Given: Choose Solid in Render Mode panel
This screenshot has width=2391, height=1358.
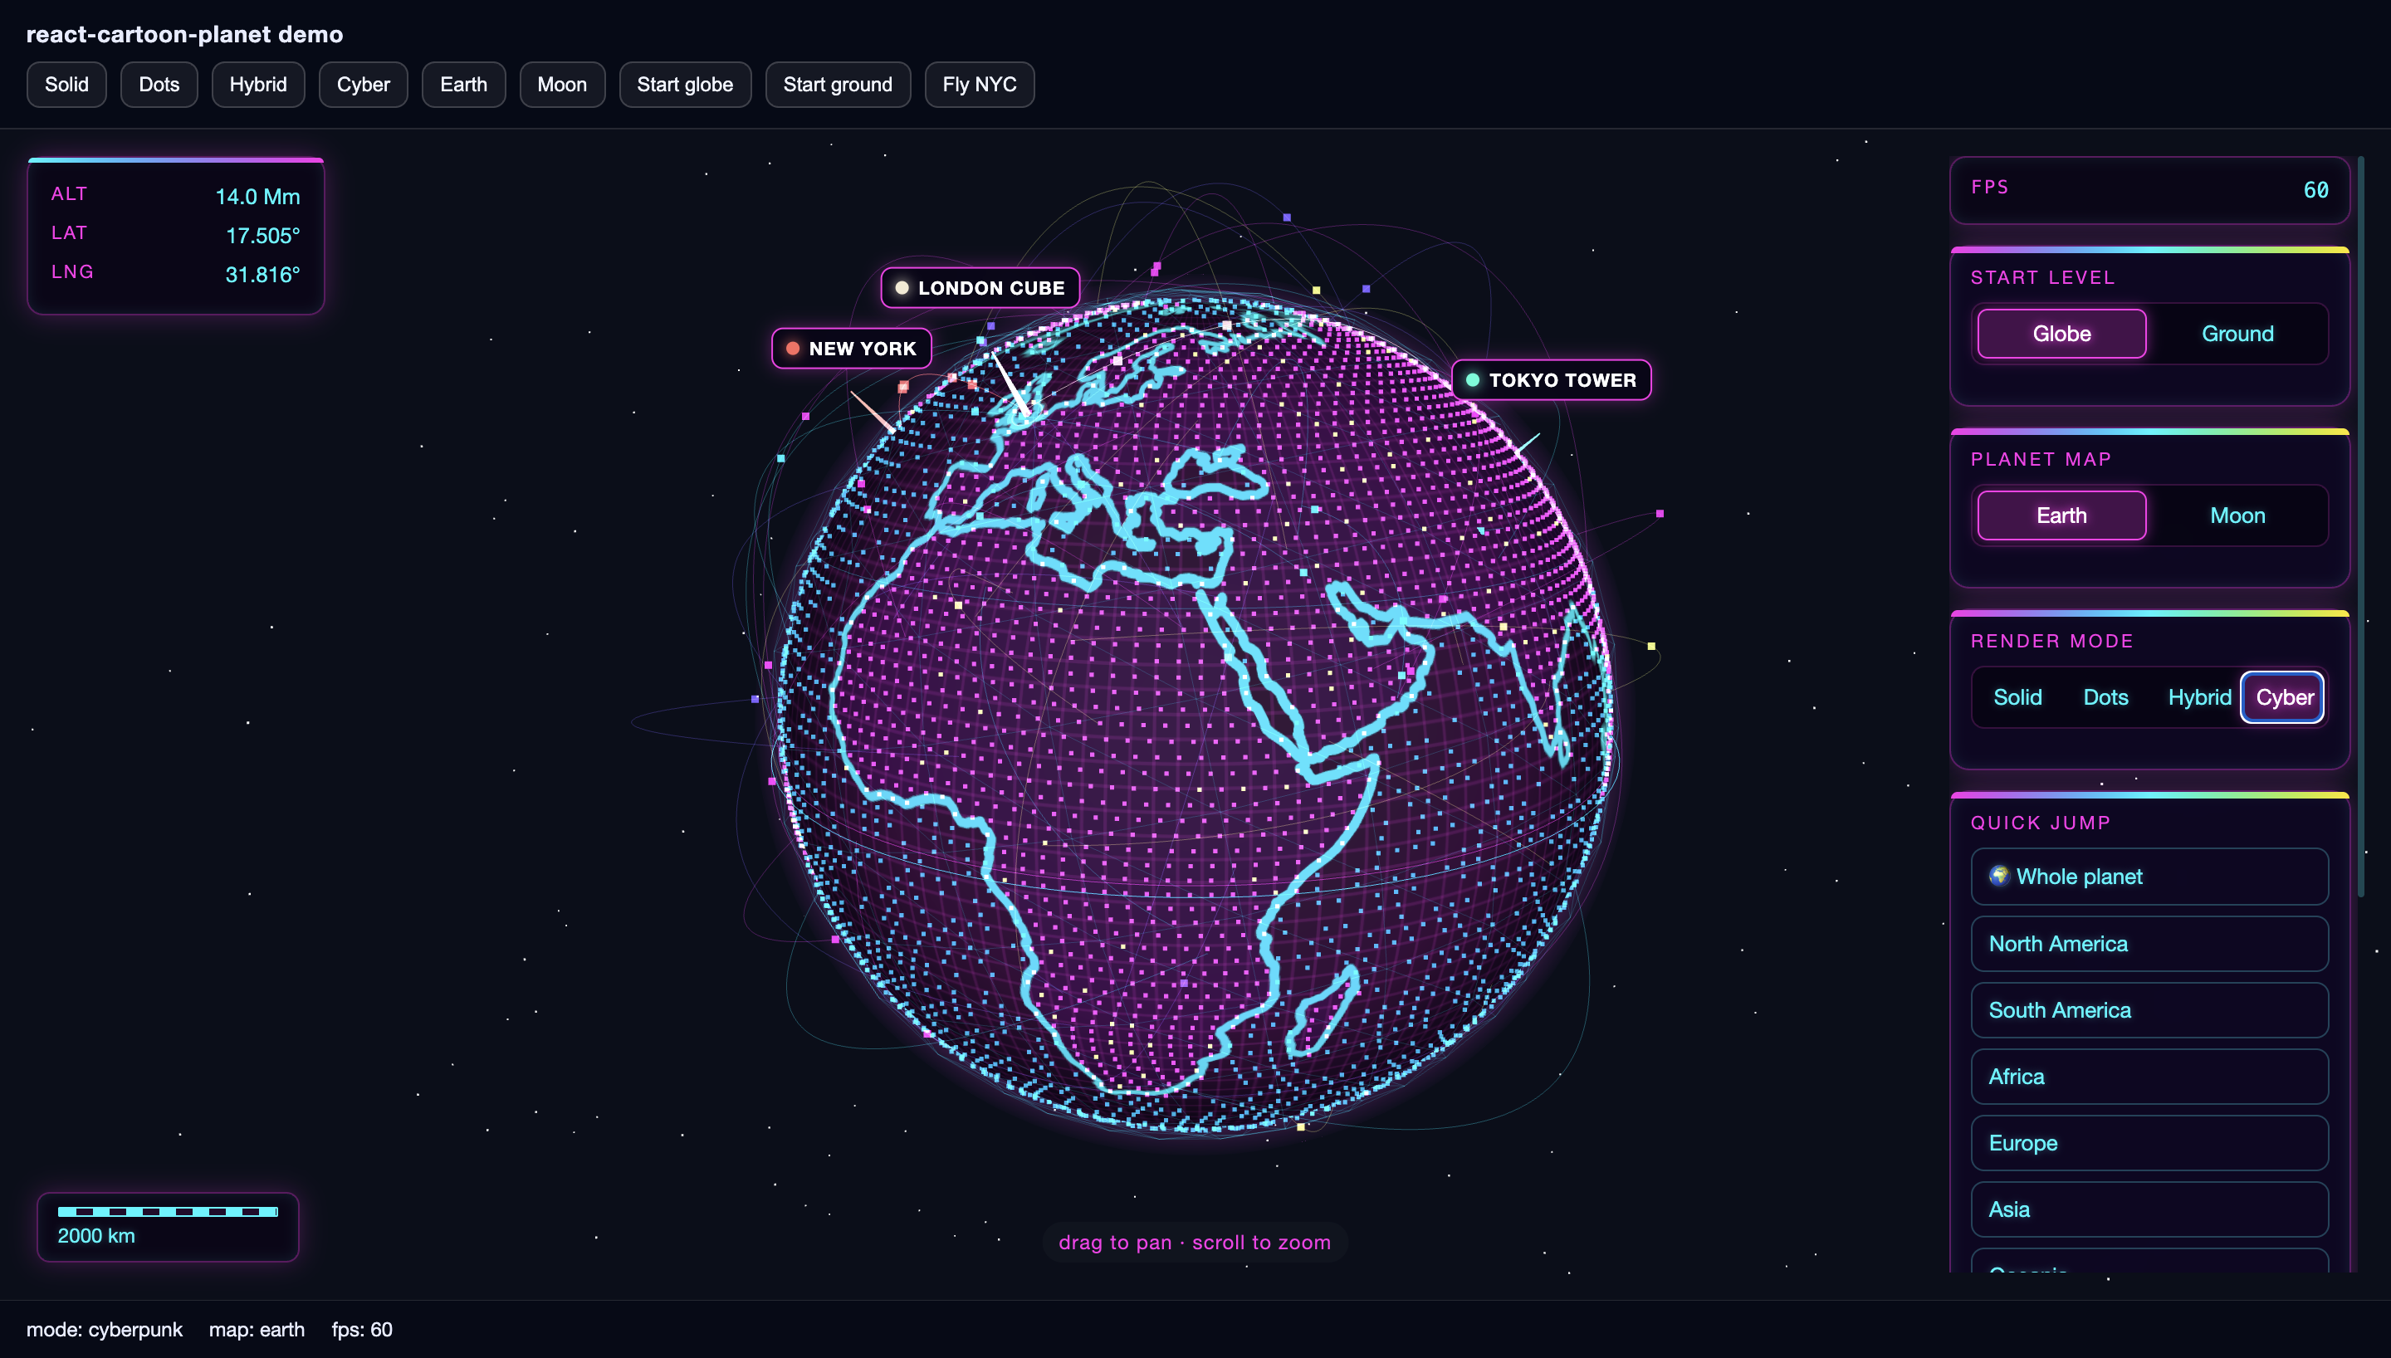Looking at the screenshot, I should click(2017, 697).
